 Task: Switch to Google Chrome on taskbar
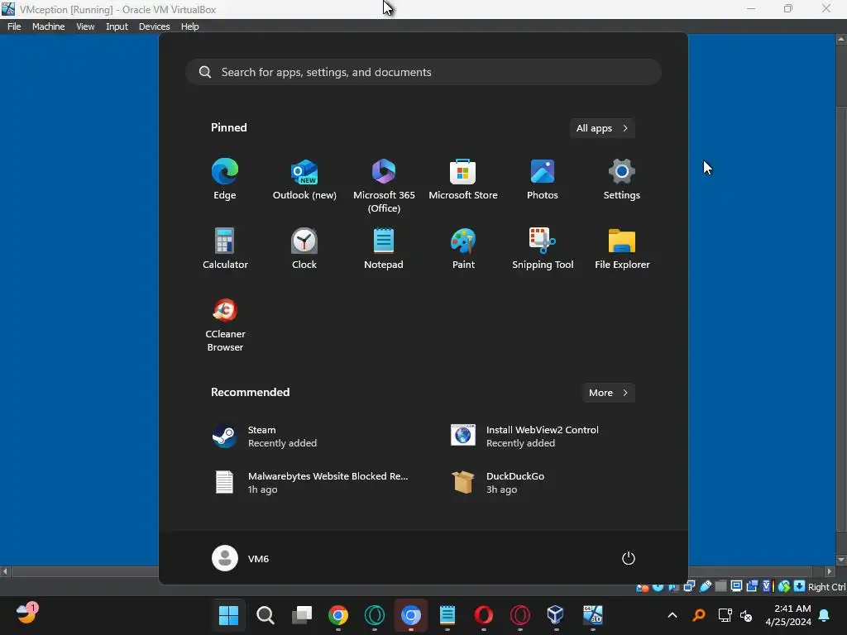pos(338,615)
